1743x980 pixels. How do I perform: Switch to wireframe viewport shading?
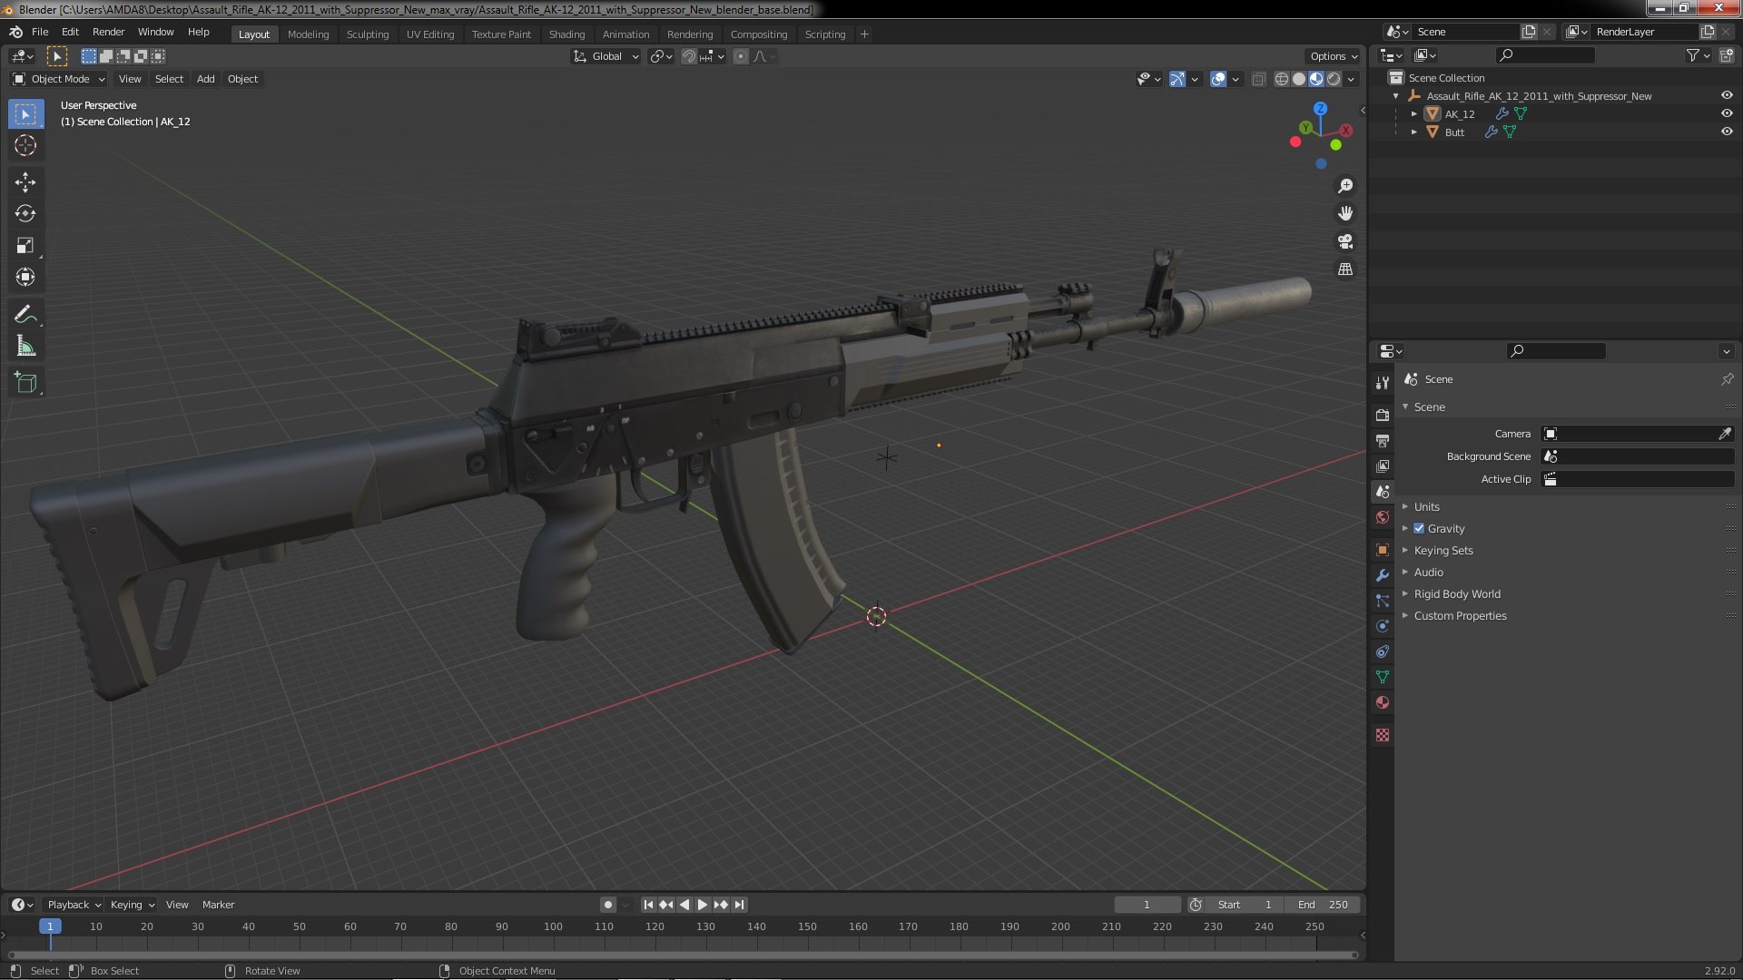click(x=1281, y=80)
